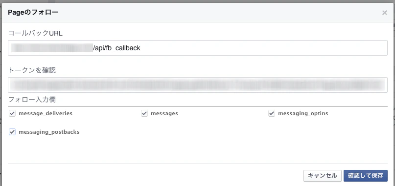395x186 pixels.
Task: Click the キャンセル button
Action: (323, 176)
